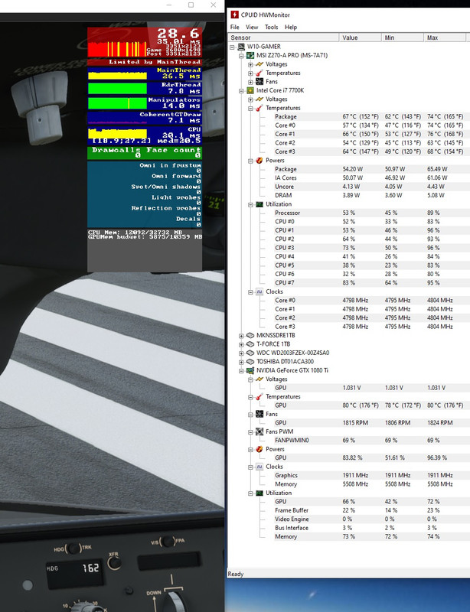Image resolution: width=470 pixels, height=612 pixels.
Task: Click the Min column header
Action: [403, 37]
